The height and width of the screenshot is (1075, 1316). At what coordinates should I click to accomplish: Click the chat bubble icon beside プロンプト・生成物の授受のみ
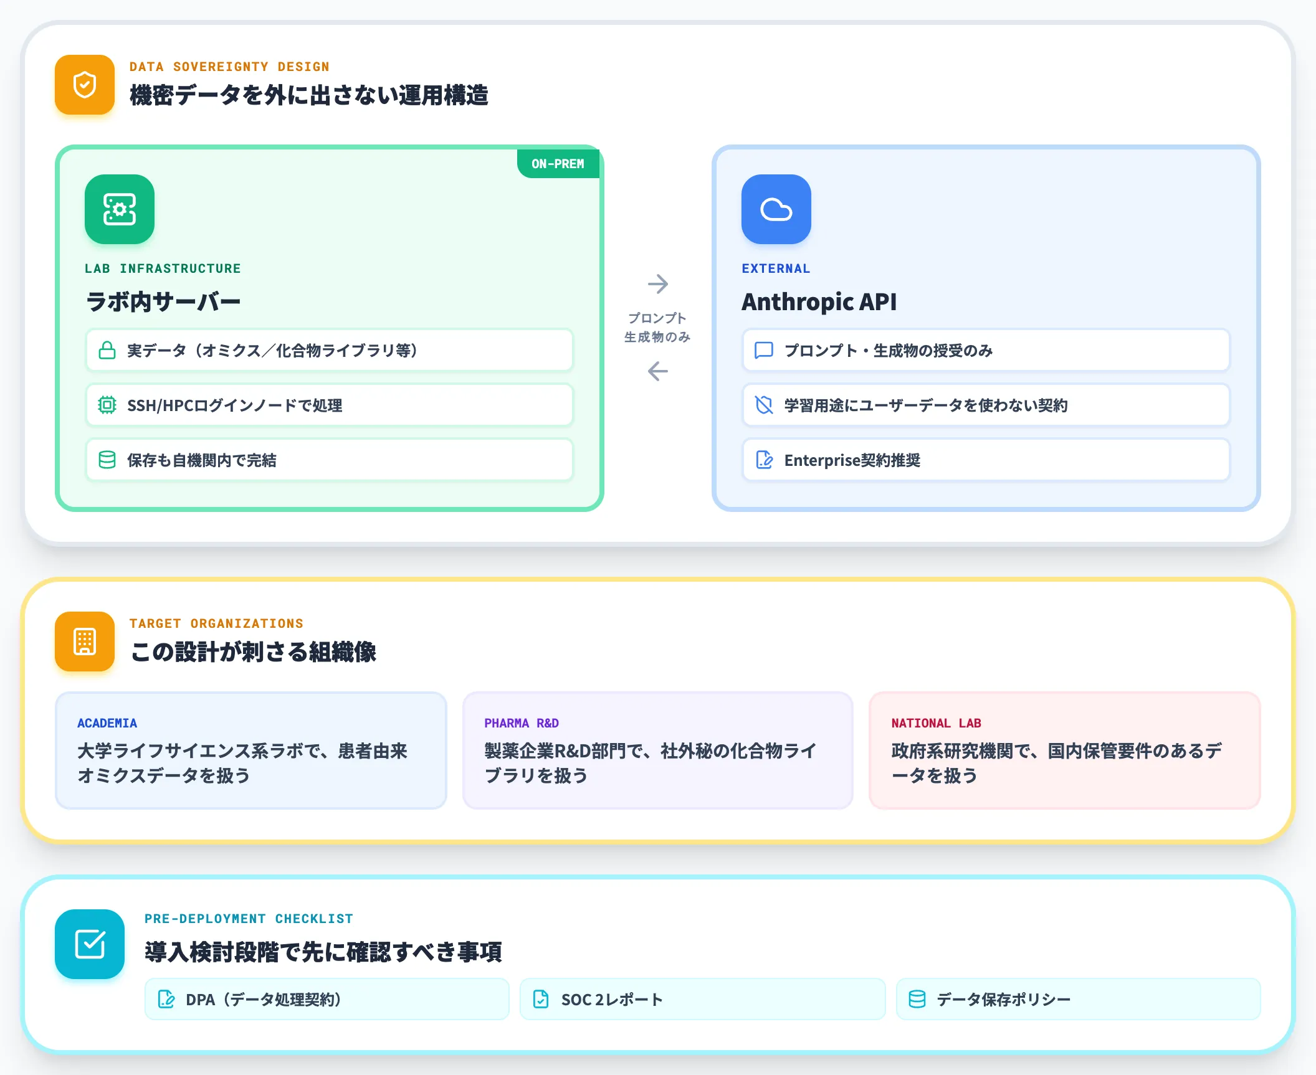pyautogui.click(x=764, y=351)
